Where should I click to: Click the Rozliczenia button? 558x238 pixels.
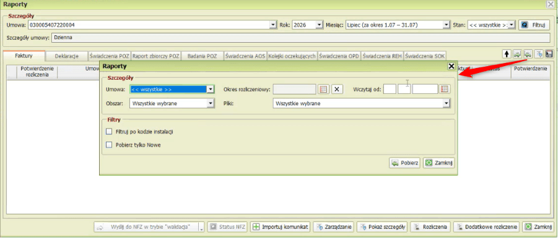(x=431, y=227)
